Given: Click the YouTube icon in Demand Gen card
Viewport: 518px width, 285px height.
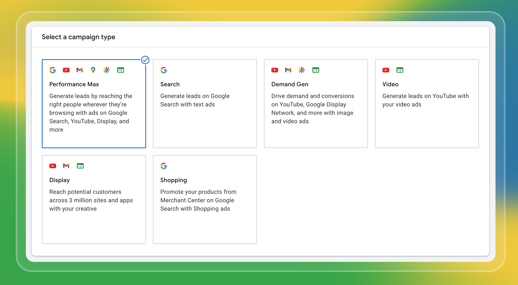Looking at the screenshot, I should coord(275,70).
